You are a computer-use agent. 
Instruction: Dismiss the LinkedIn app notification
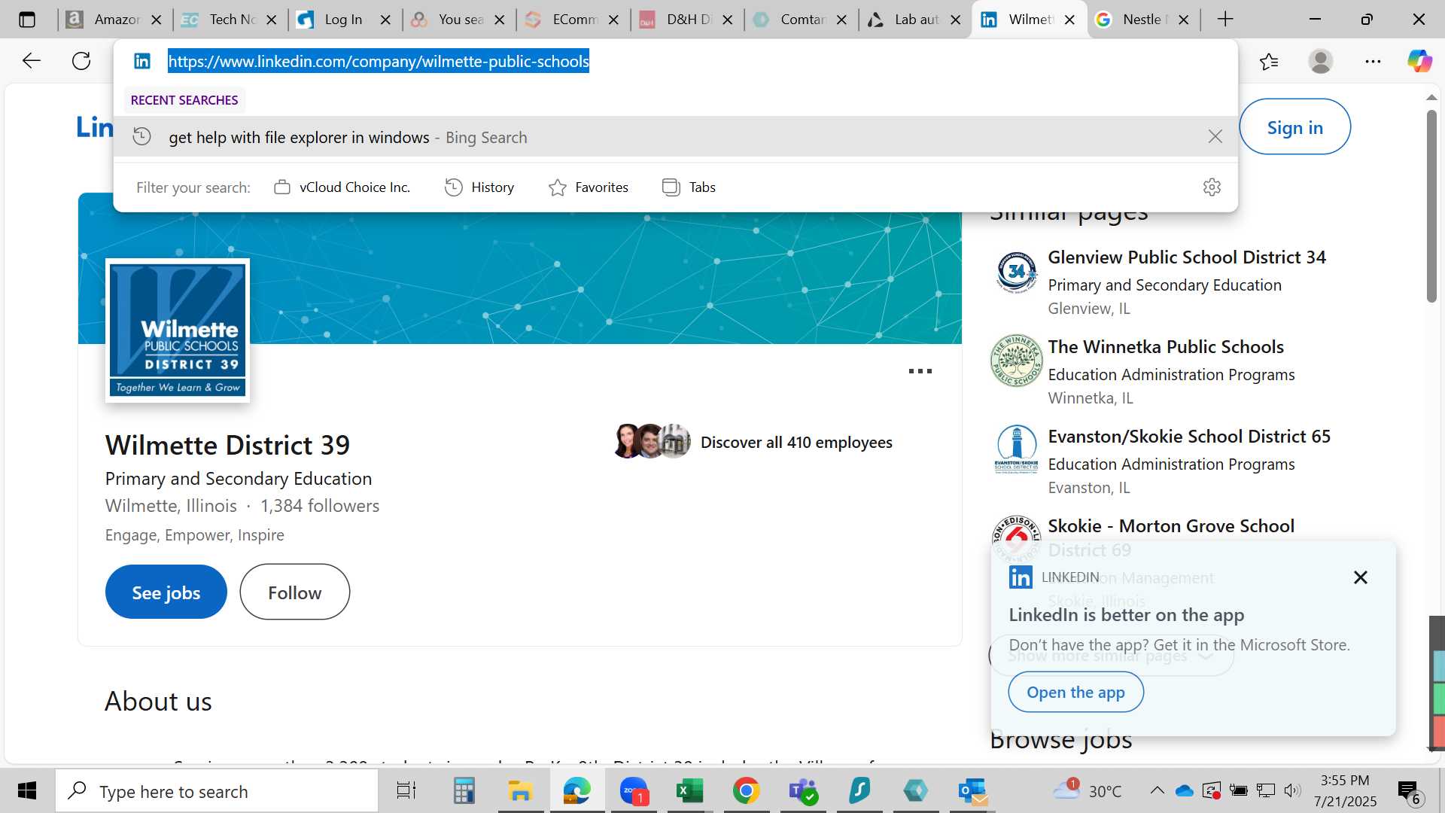click(x=1360, y=577)
